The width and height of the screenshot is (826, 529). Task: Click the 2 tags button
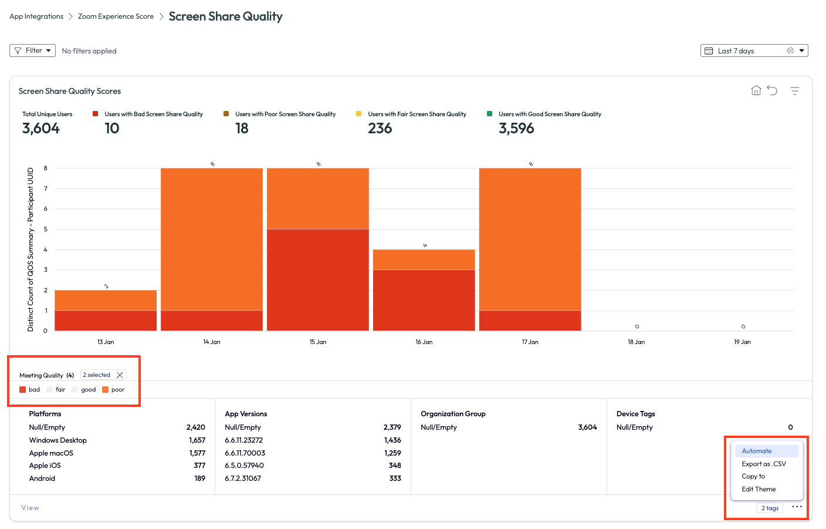770,508
